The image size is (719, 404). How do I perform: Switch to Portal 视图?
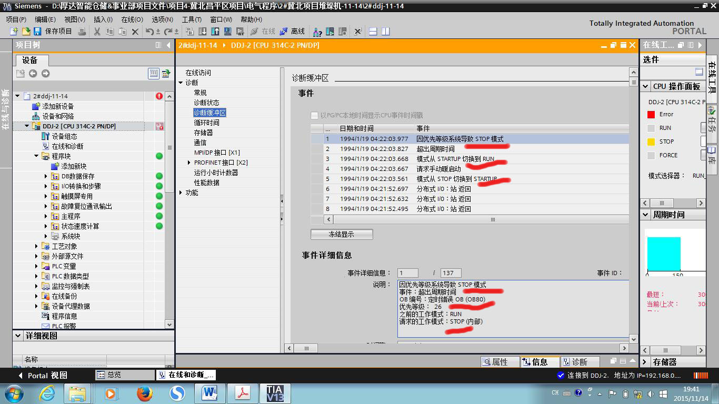[43, 376]
